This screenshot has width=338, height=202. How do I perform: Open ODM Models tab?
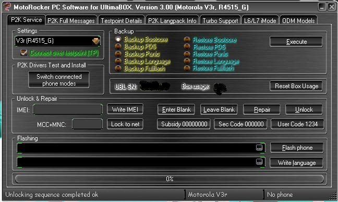[298, 21]
